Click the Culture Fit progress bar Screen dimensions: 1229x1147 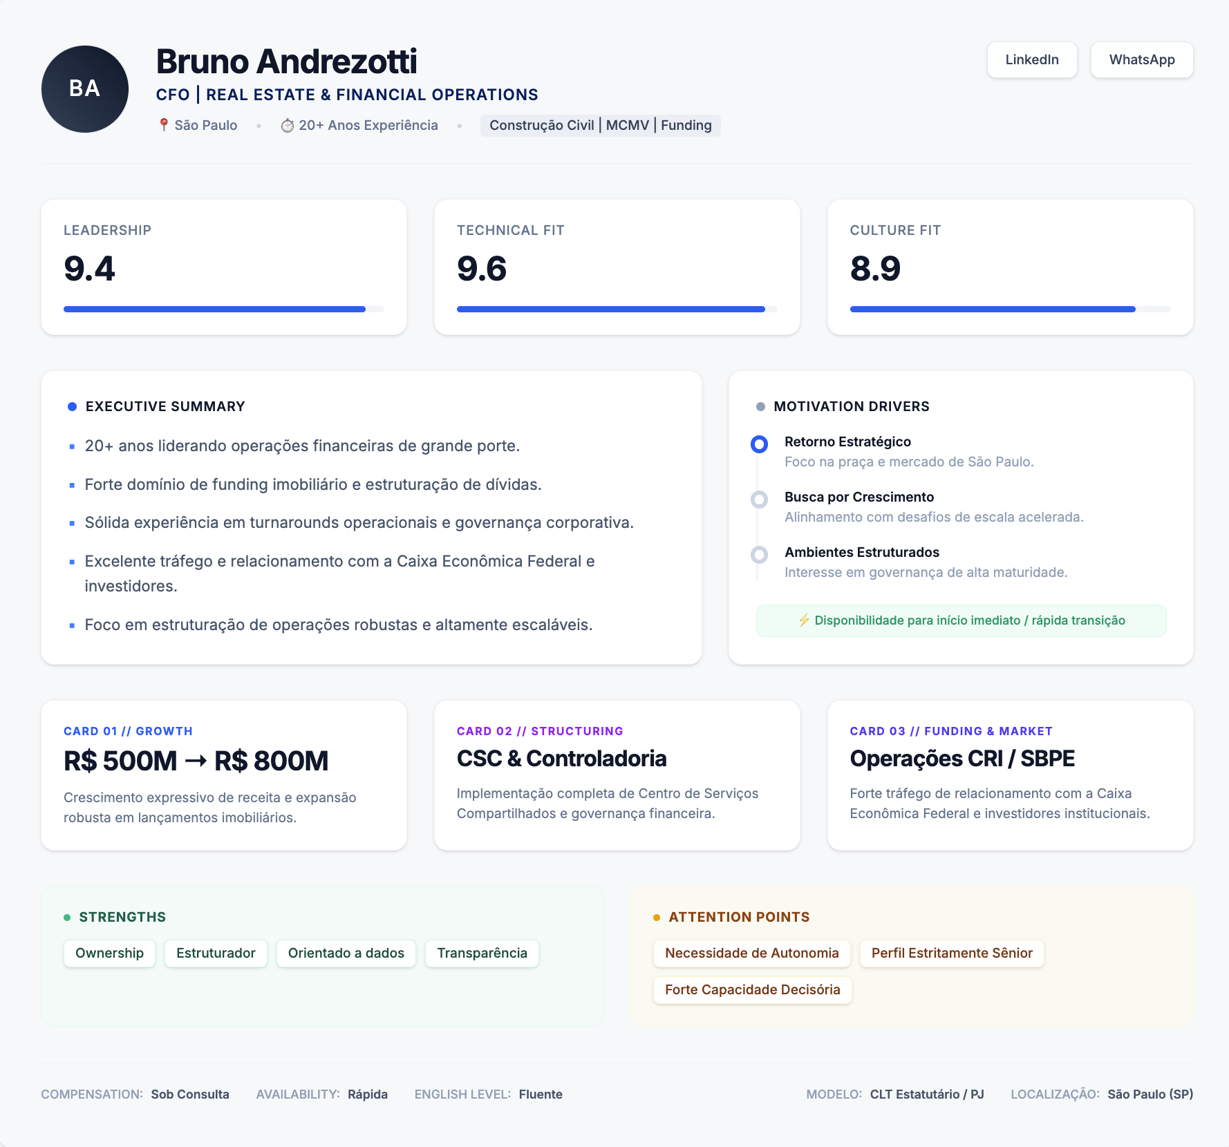tap(1010, 310)
